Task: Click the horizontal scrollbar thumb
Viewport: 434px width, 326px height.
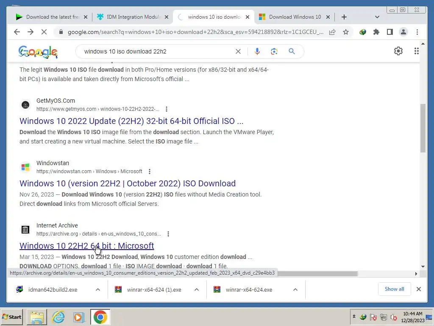Action: 317,274
